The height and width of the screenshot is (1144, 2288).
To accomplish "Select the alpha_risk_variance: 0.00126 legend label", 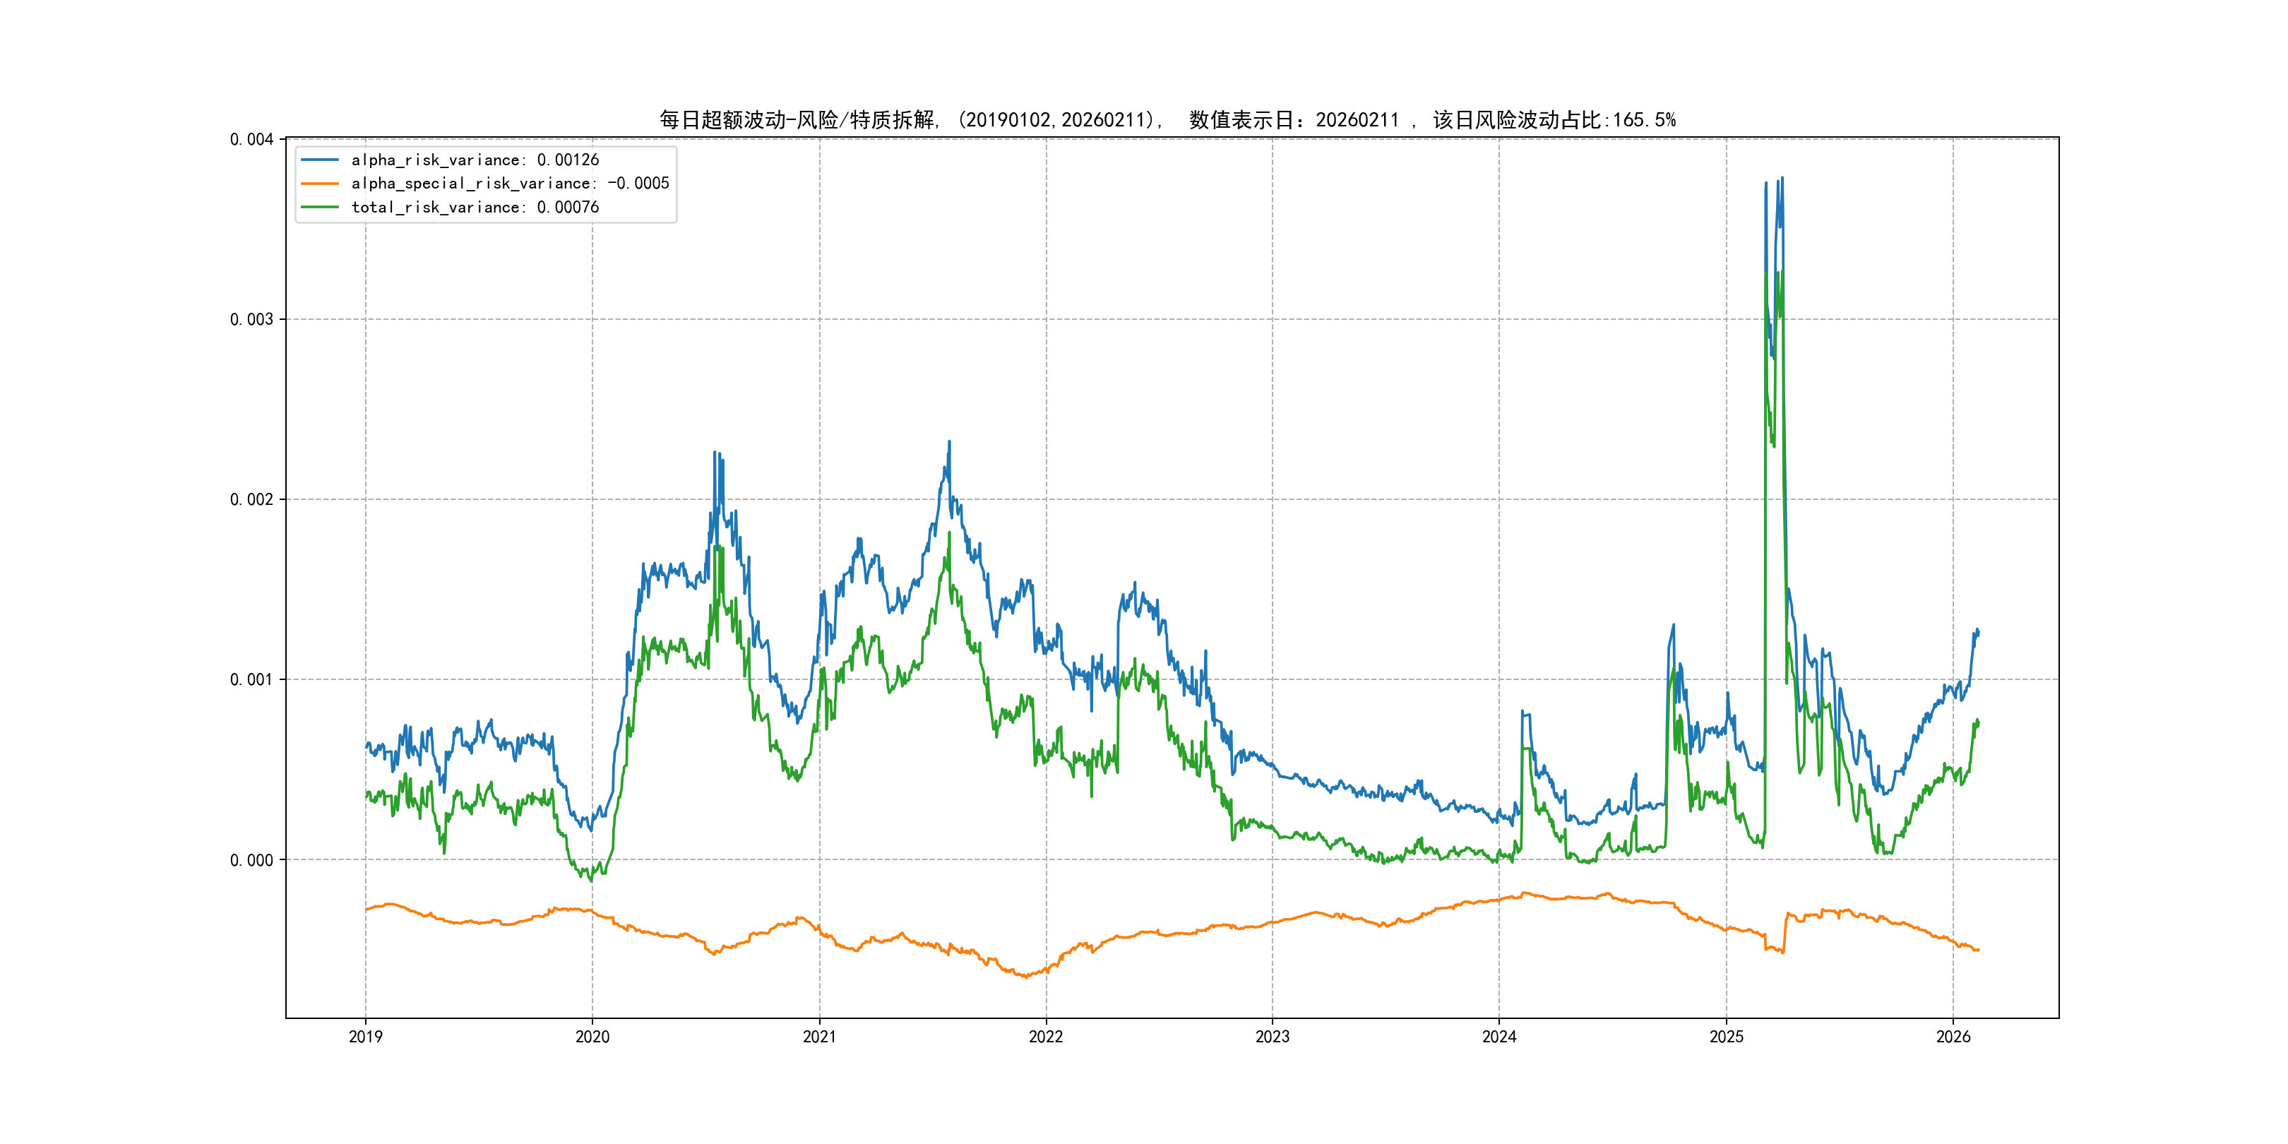I will click(x=475, y=160).
